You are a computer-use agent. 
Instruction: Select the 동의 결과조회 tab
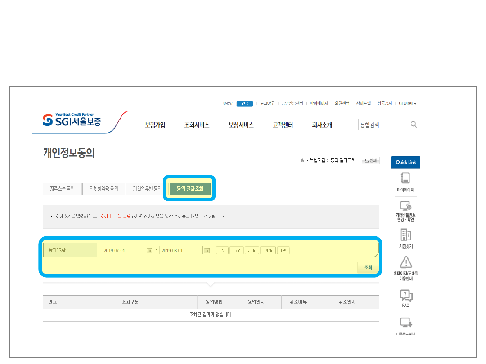click(x=190, y=189)
